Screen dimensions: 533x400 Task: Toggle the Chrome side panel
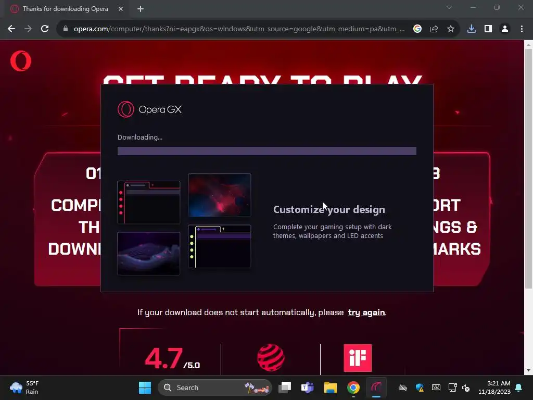tap(488, 29)
